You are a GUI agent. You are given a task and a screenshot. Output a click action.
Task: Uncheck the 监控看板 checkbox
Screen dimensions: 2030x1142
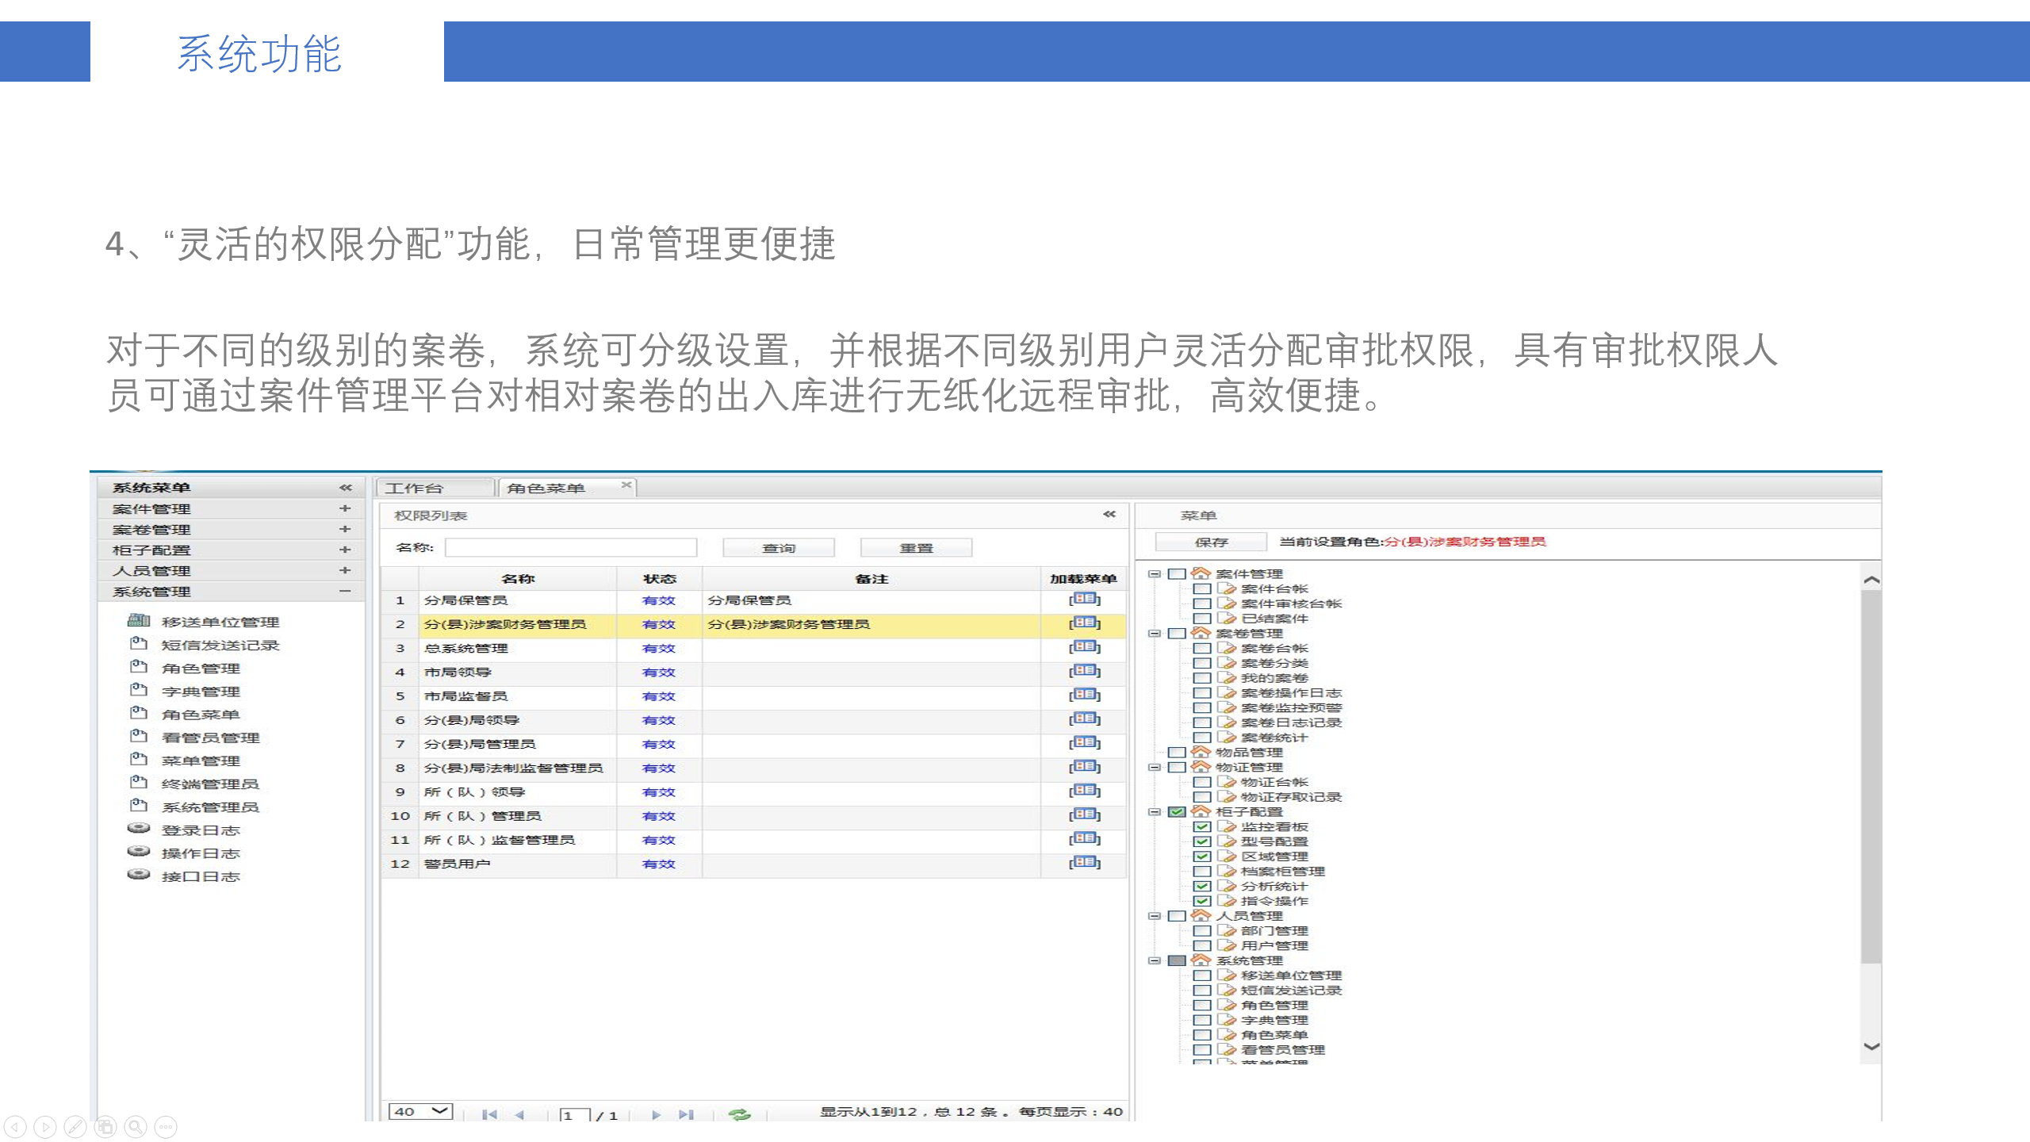pyautogui.click(x=1201, y=826)
